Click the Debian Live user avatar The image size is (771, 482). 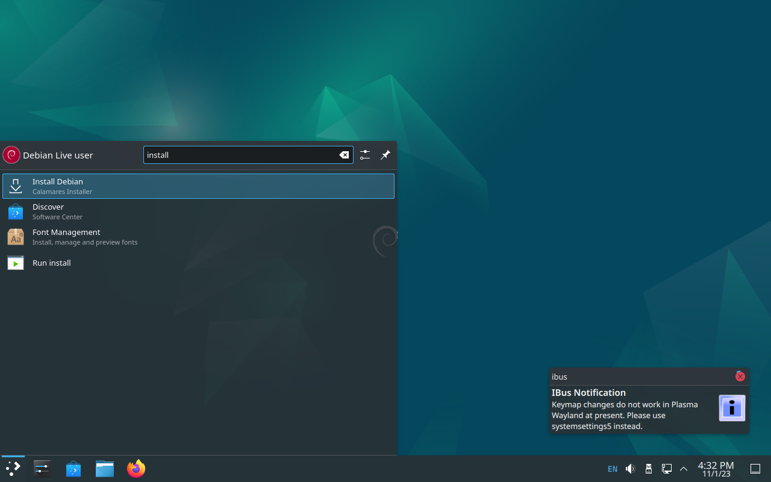coord(11,155)
